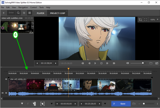Toggle fullscreen preview mode
The image size is (160, 108).
(145, 20)
